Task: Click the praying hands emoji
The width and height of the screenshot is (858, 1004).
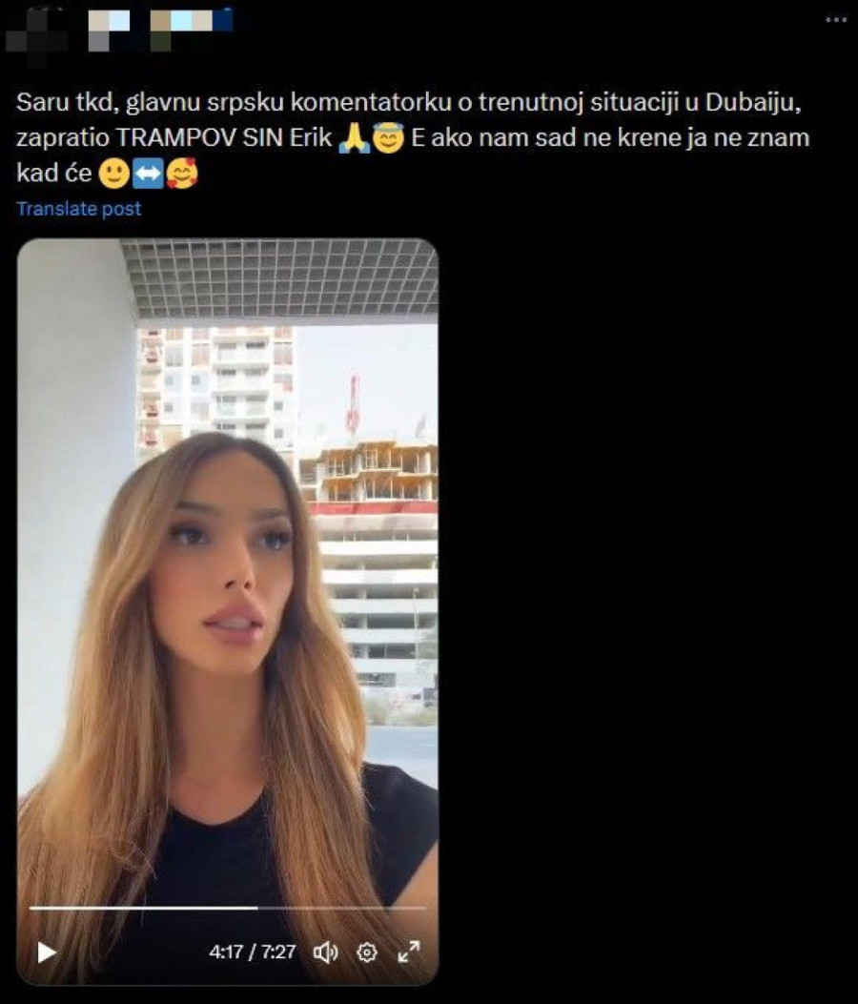Action: coord(355,138)
